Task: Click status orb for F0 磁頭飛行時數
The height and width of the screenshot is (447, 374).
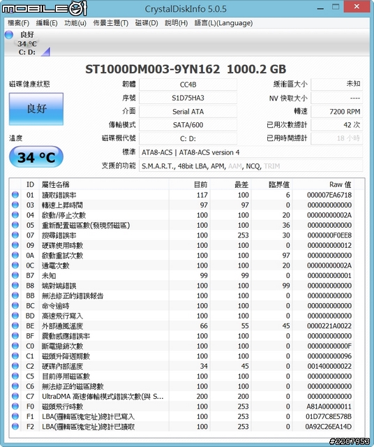Action: (15, 406)
